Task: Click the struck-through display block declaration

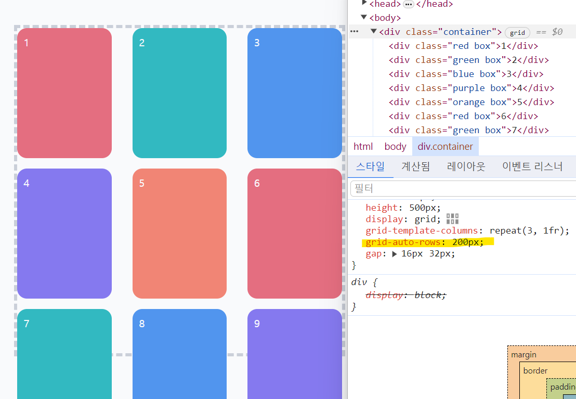Action: point(406,295)
